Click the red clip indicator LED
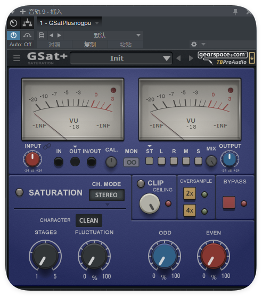The image size is (262, 296). tap(168, 204)
